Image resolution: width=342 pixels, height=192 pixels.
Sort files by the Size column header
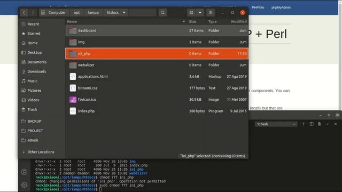point(192,21)
